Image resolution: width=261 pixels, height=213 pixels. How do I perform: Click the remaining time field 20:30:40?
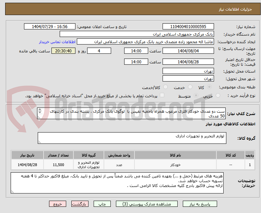[63, 51]
